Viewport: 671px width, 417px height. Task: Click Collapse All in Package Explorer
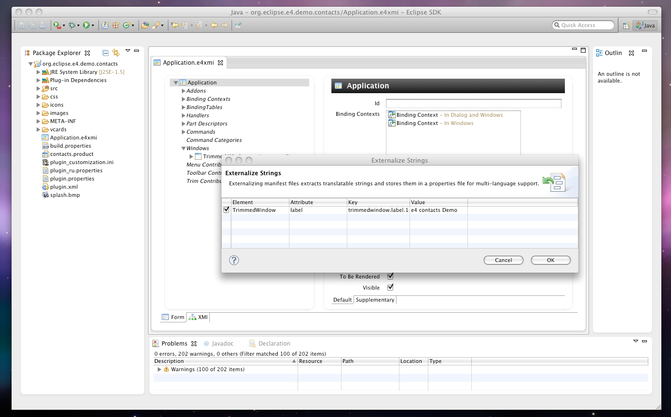click(105, 53)
